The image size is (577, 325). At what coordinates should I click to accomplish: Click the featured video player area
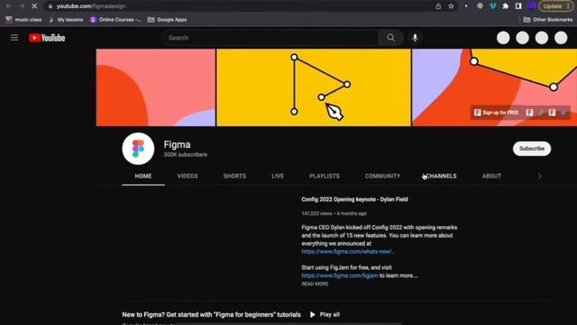click(x=207, y=241)
